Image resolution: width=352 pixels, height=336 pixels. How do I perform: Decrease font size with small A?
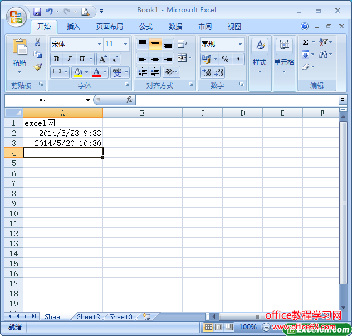(115, 59)
